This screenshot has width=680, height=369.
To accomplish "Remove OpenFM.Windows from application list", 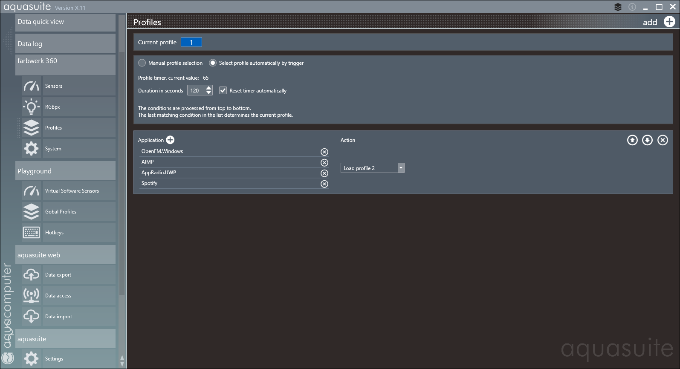I will point(324,152).
